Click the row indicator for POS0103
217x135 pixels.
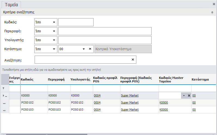[4, 110]
